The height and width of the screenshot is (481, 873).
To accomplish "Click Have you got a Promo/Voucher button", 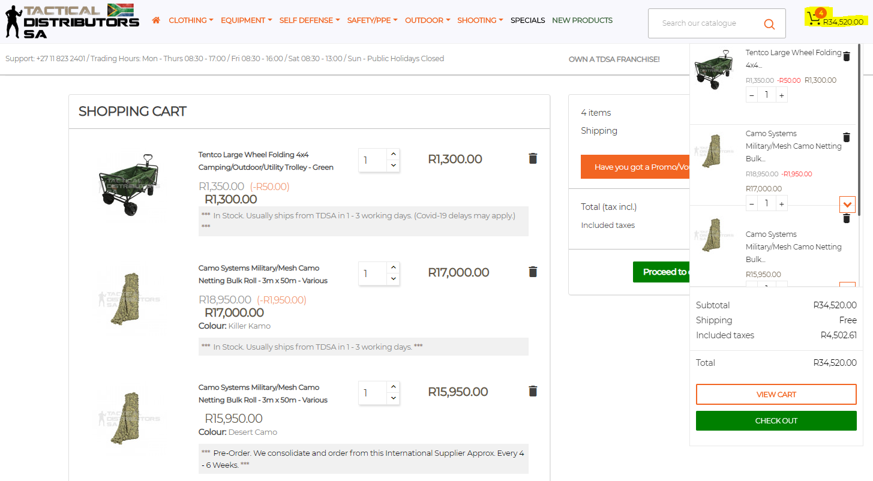I will (x=635, y=167).
